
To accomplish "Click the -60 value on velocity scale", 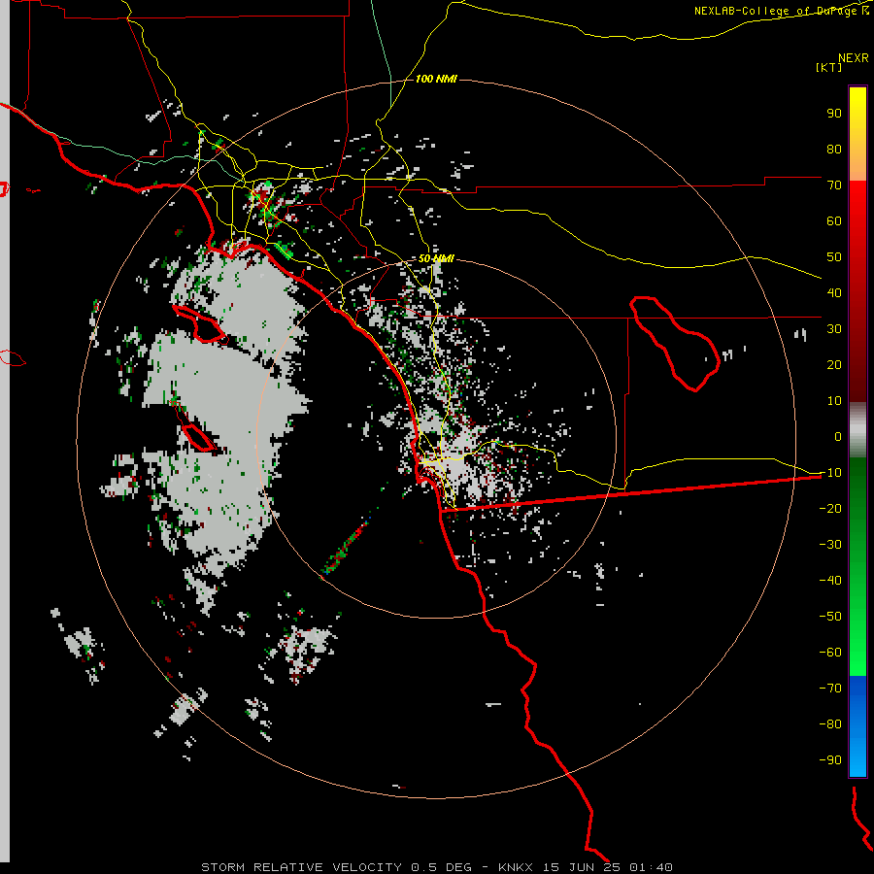I will [830, 653].
